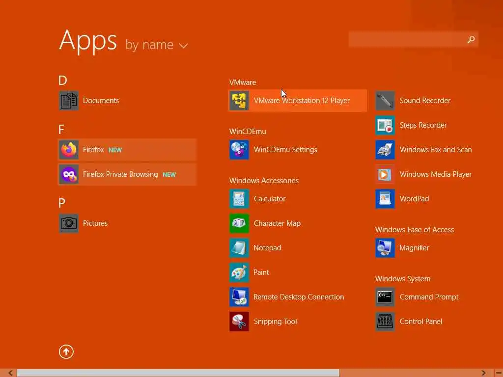
Task: Click the 'Steps Recorder' label
Action: click(x=423, y=125)
